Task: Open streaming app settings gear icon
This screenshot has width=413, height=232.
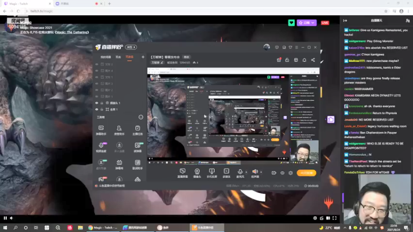Action: click(x=291, y=173)
